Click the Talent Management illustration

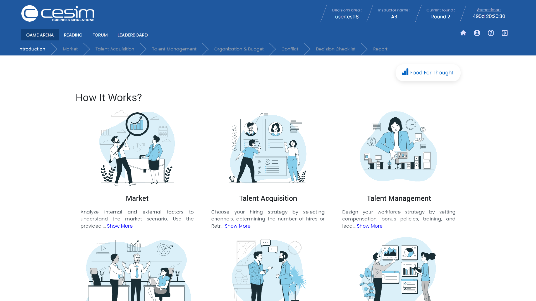(x=398, y=146)
